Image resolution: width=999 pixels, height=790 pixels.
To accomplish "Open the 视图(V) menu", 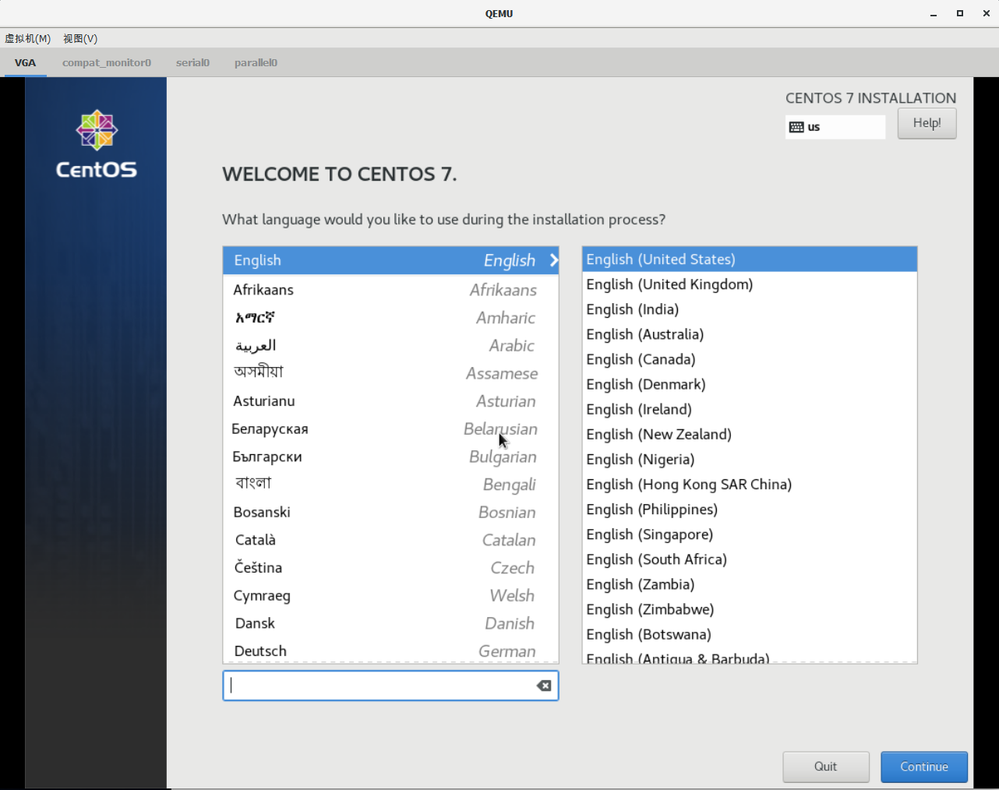I will [79, 38].
